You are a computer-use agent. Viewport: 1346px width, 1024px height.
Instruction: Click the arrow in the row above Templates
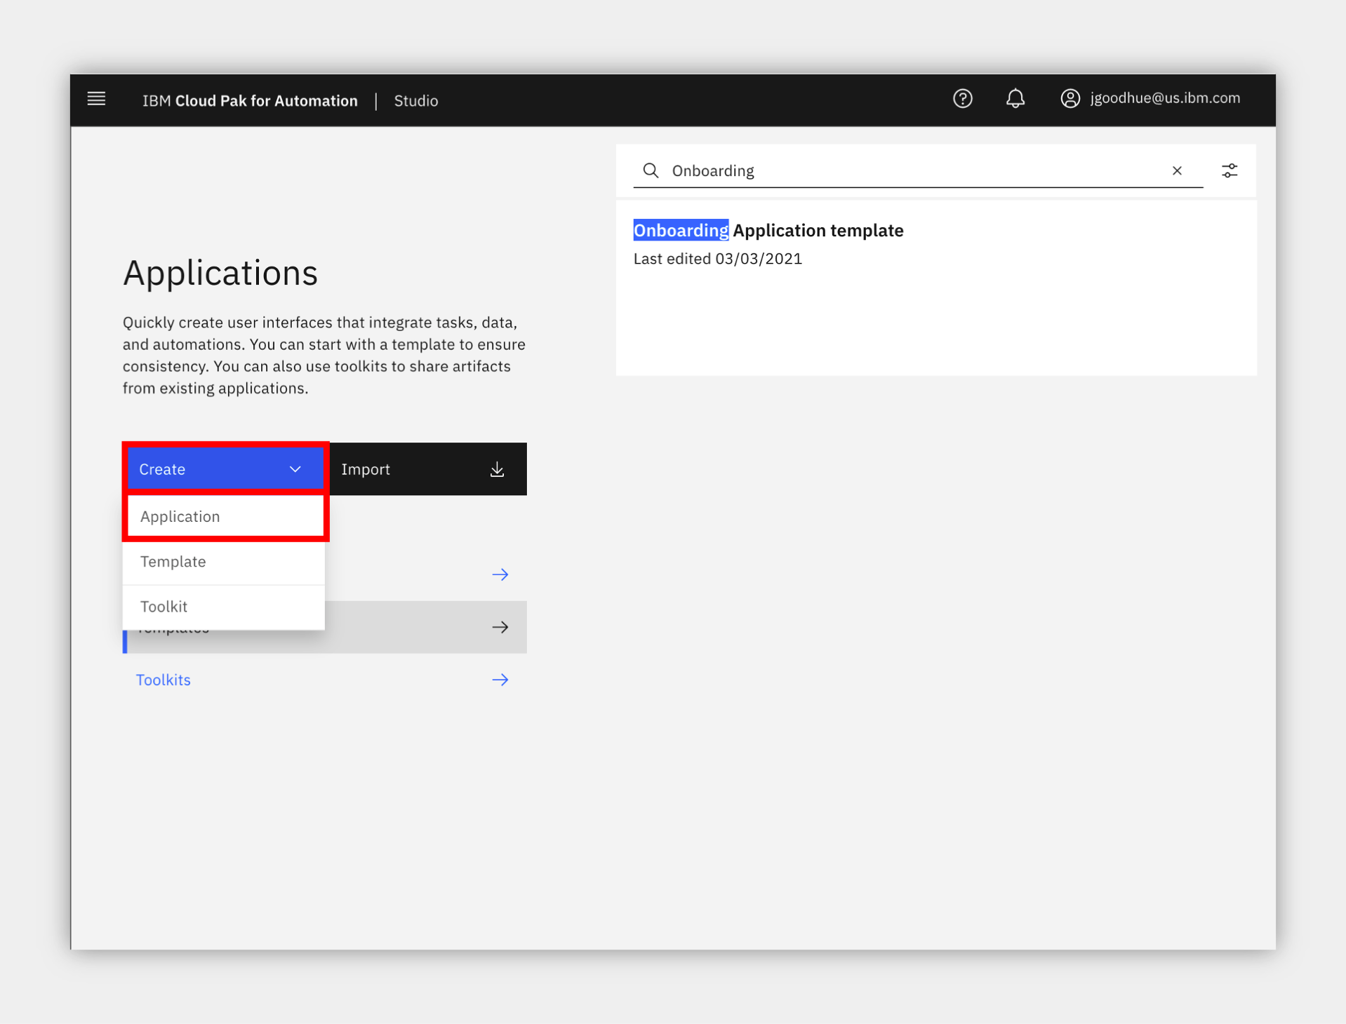[x=500, y=574]
